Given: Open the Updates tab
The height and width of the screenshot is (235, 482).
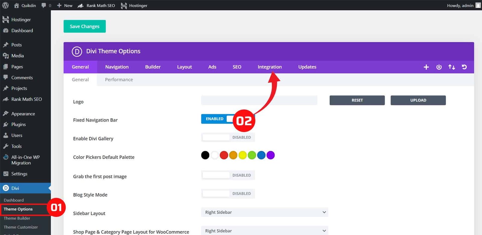Looking at the screenshot, I should 307,67.
